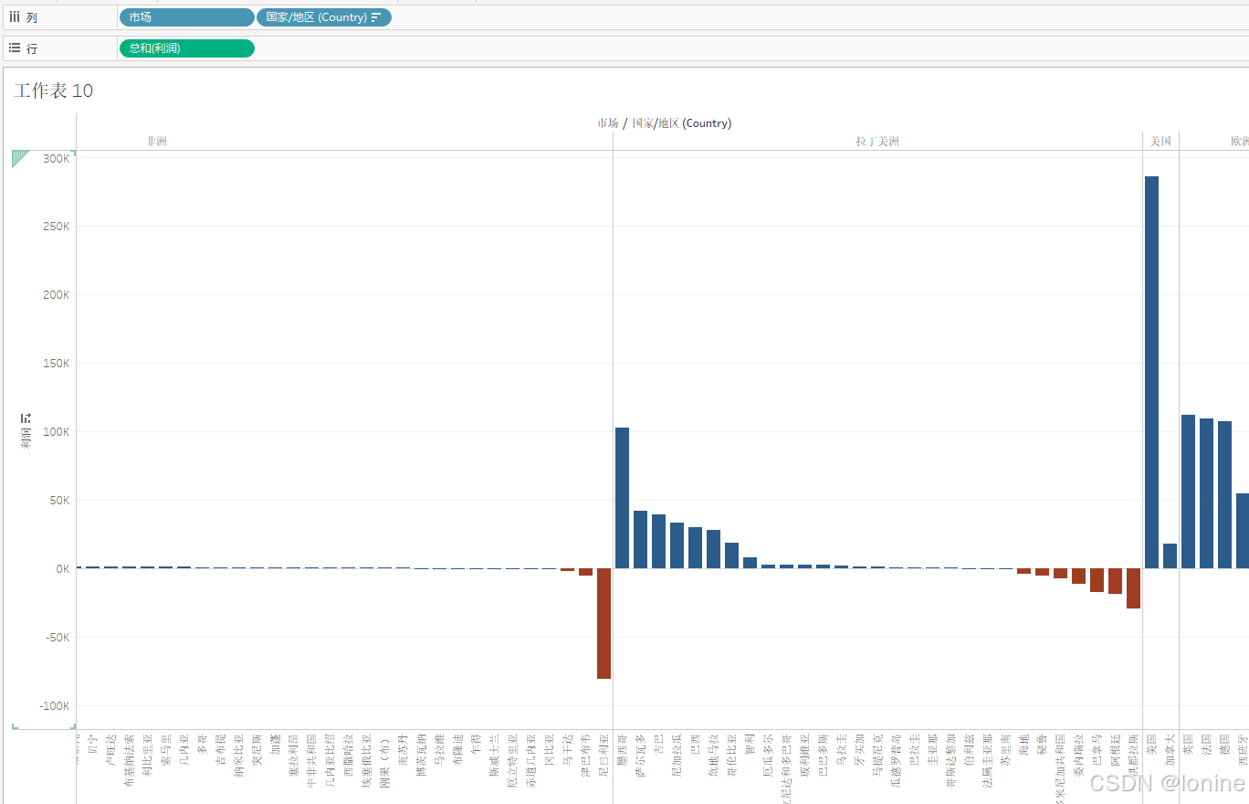Click the 乌干达 country label
This screenshot has width=1249, height=804.
(x=567, y=749)
